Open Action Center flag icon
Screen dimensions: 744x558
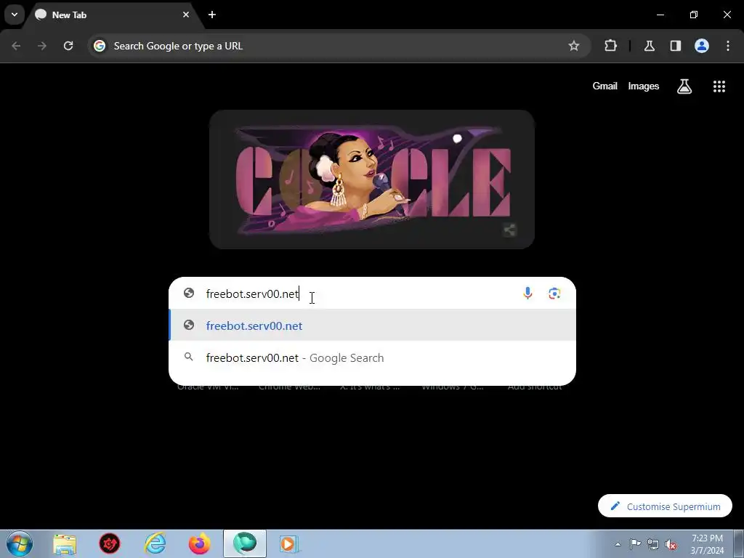coord(635,544)
